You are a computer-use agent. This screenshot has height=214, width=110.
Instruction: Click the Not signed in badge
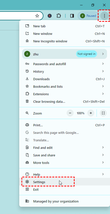[x=87, y=54]
